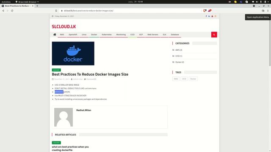Screen dimensions: 271x152
Task: Click the Docker tag button in Tags
Action: [x=193, y=79]
